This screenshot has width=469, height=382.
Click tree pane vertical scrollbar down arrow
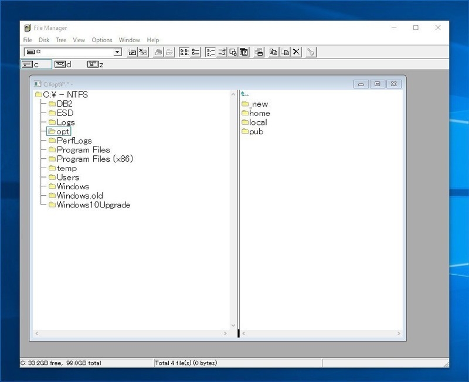tap(233, 326)
